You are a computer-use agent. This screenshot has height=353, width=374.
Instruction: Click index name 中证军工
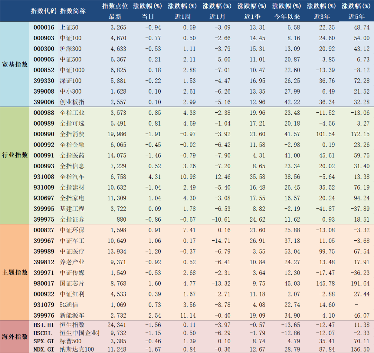72,241
